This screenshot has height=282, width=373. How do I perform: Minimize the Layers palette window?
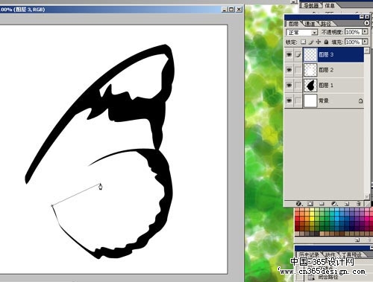362,17
